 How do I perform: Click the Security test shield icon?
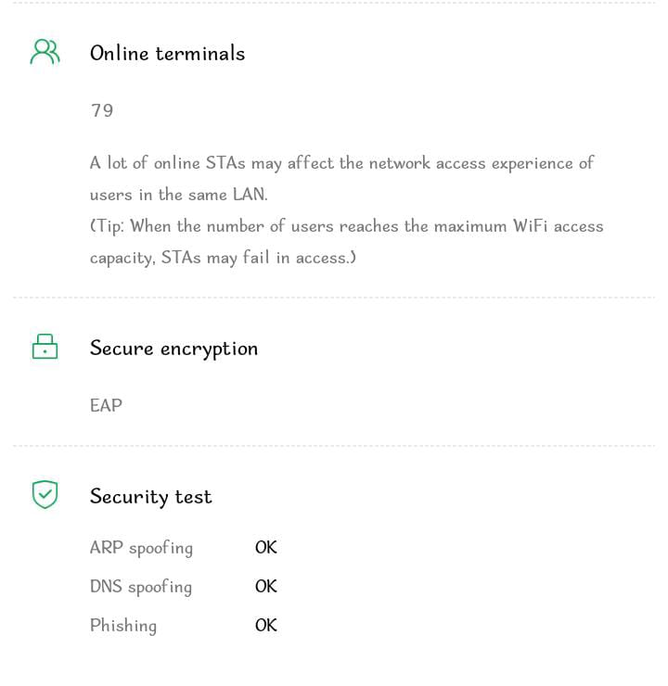coord(45,495)
